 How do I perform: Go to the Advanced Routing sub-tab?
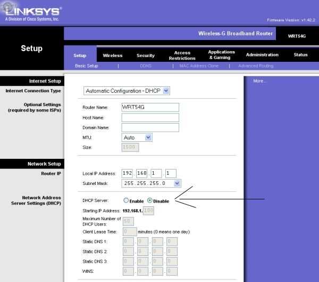click(x=256, y=66)
